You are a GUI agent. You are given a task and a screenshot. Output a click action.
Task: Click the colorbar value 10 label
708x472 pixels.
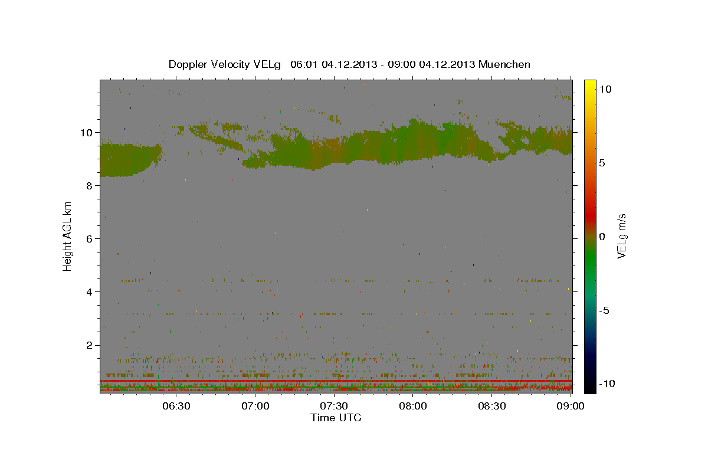(x=605, y=89)
